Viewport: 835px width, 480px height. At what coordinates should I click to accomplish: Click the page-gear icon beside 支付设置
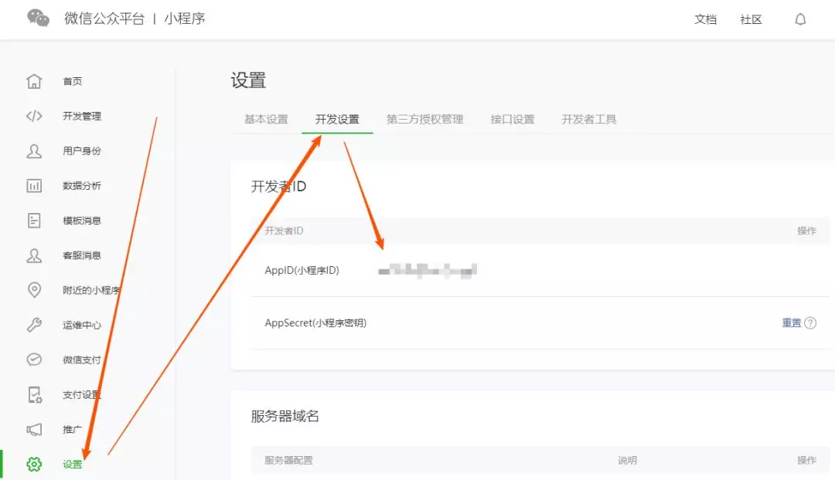35,395
